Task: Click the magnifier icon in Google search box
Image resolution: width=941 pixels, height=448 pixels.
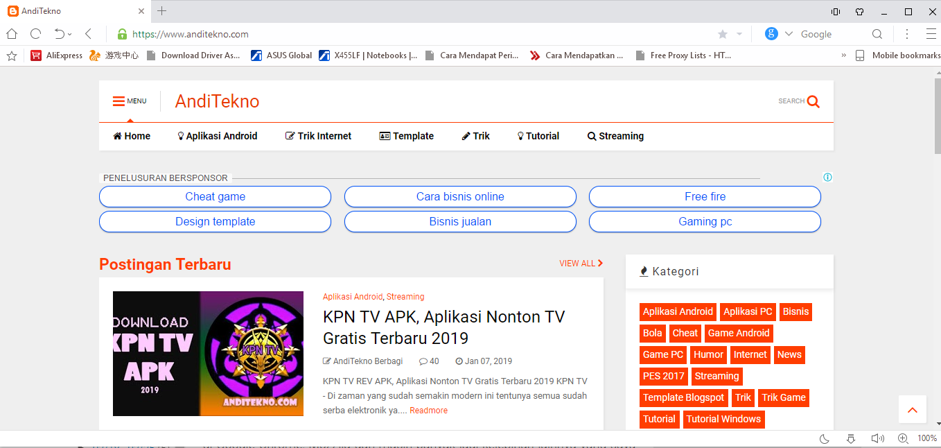Action: click(877, 34)
